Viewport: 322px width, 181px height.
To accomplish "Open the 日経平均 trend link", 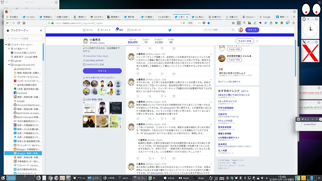I will [x=222, y=114].
